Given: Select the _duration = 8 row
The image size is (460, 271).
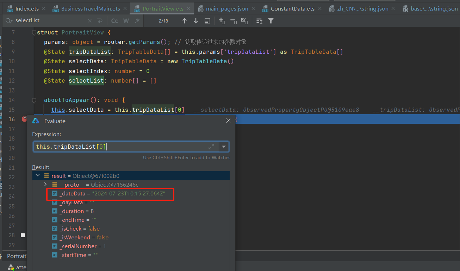Looking at the screenshot, I should click(131, 211).
